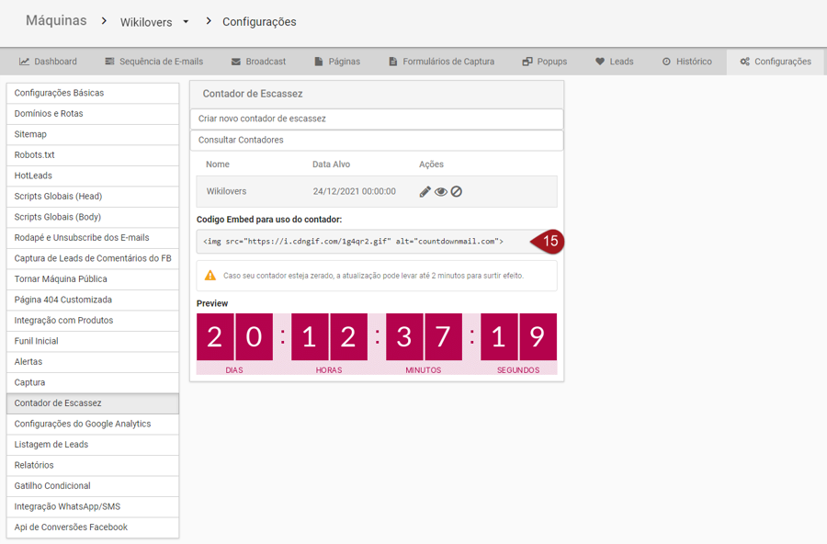The width and height of the screenshot is (827, 544).
Task: Click the countdown preview timer image
Action: pyautogui.click(x=376, y=343)
